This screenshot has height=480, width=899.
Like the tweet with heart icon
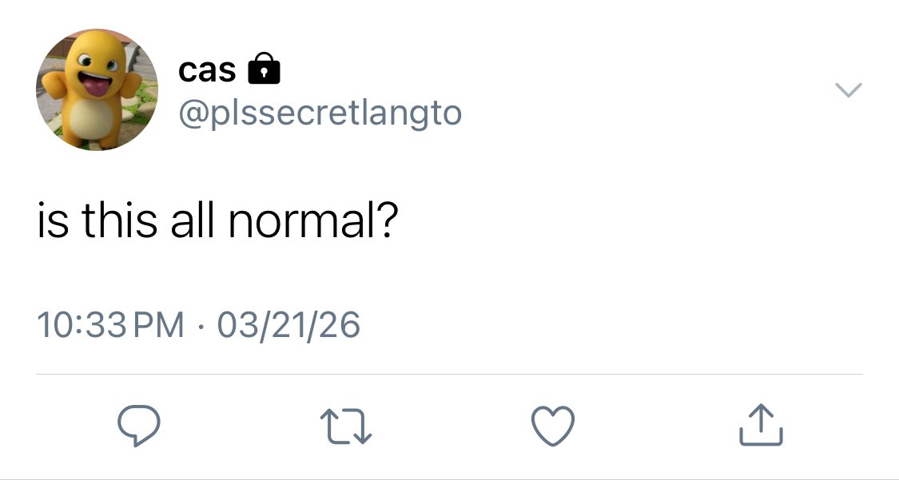[553, 426]
